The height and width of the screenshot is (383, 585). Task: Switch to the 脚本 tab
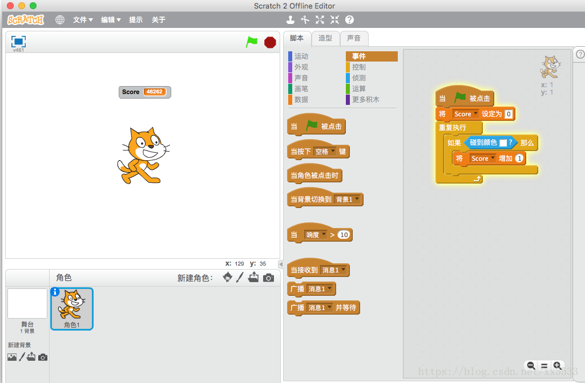click(297, 38)
